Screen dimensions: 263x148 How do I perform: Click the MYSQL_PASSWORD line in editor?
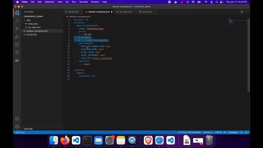click(x=93, y=55)
